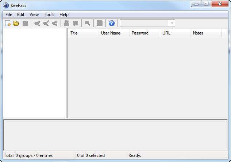Open the File menu

pyautogui.click(x=9, y=15)
